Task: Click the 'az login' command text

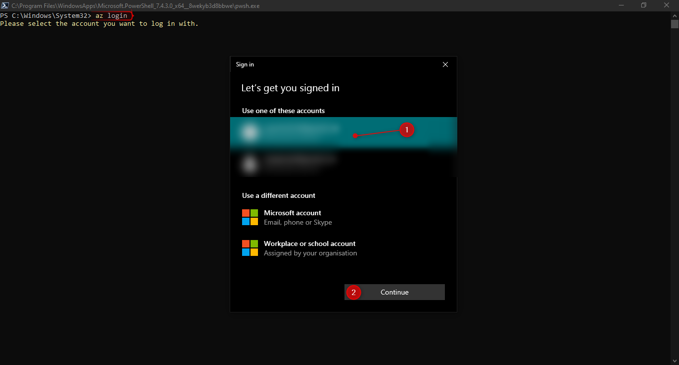Action: [x=111, y=16]
